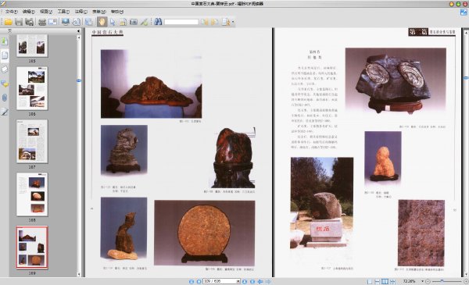Open the Attachments paperclip sidebar panel
The image size is (469, 285).
click(5, 98)
